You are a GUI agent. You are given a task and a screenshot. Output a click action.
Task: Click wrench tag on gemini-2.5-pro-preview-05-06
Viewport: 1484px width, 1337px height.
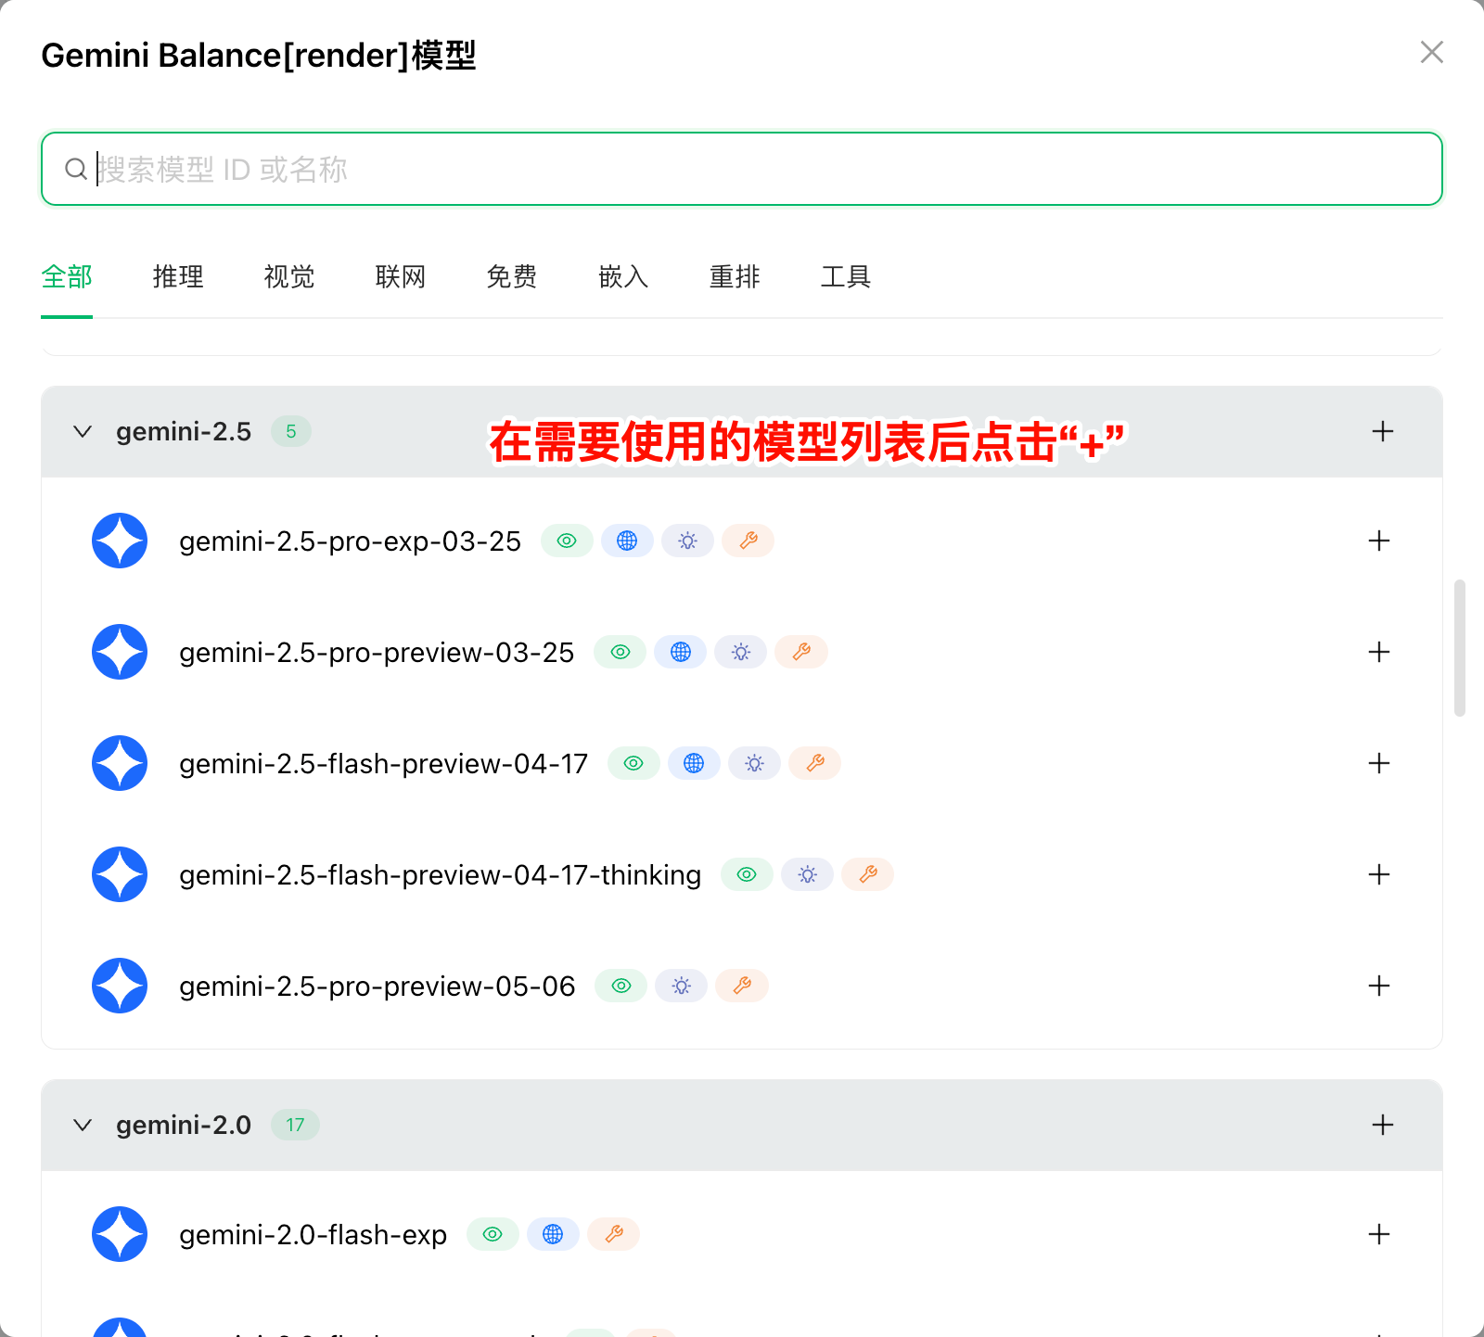(x=742, y=986)
